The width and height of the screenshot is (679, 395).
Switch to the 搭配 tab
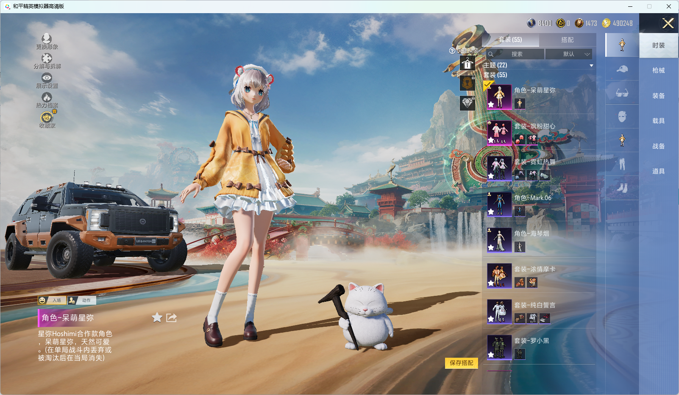click(567, 40)
